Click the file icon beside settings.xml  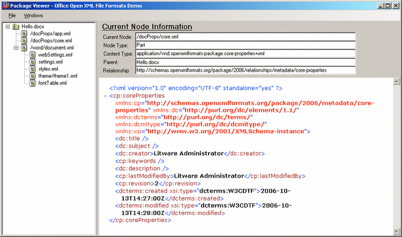(x=32, y=62)
